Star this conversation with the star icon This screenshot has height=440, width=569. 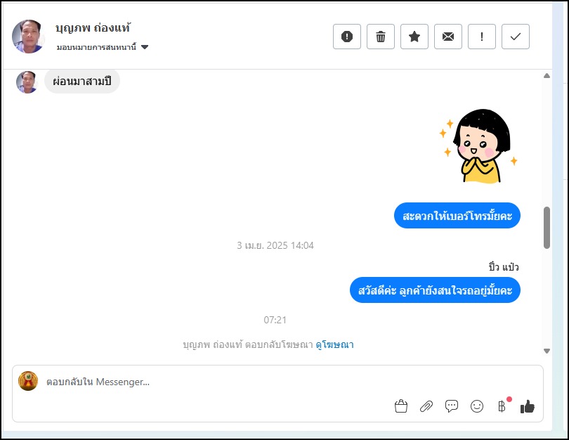(x=414, y=37)
